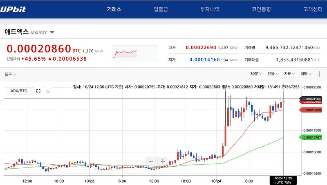Click the 거래량 value 9,465,732.72471460
The width and height of the screenshot is (327, 185).
pyautogui.click(x=289, y=48)
